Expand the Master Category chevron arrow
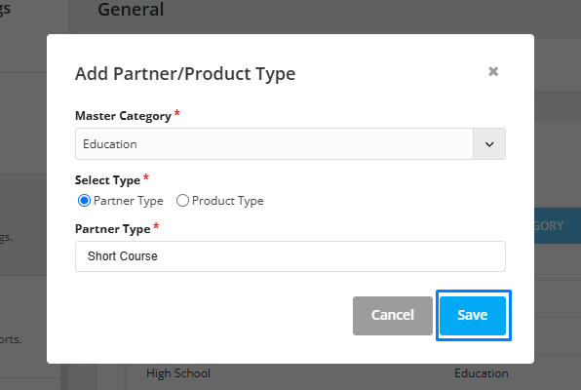Screen dimensions: 581x390 click(x=489, y=144)
